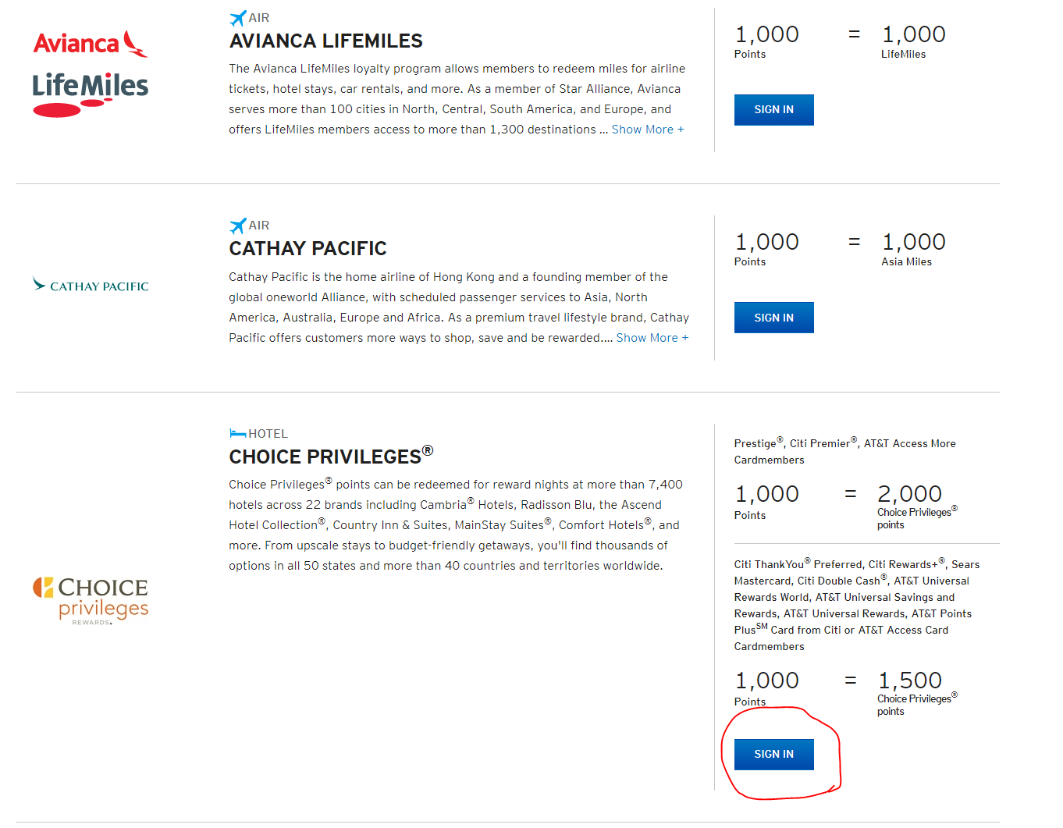Click the Prestige, Citi Premier cardmembers text
The width and height of the screenshot is (1063, 828).
(x=845, y=451)
